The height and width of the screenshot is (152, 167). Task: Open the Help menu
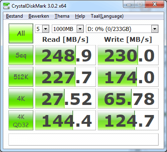point(80,16)
